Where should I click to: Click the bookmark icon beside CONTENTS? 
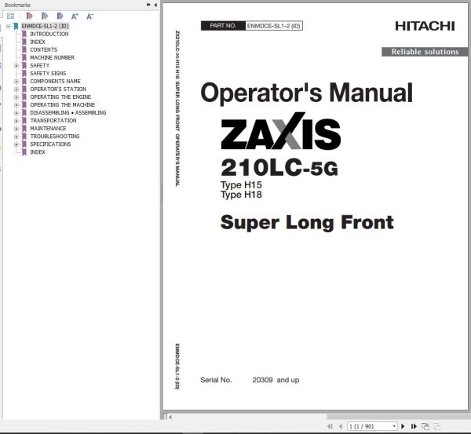pyautogui.click(x=24, y=50)
